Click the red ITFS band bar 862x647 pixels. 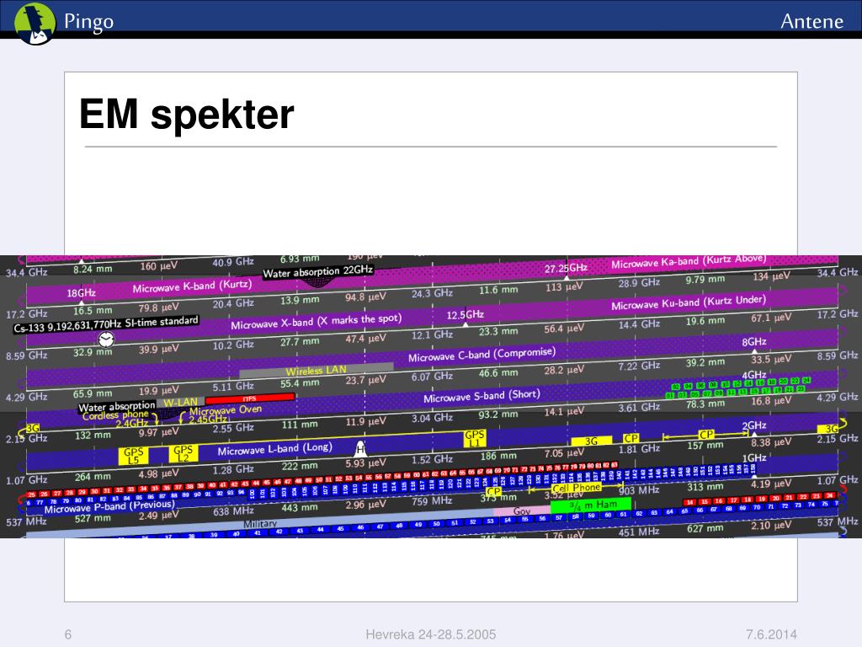[x=249, y=398]
